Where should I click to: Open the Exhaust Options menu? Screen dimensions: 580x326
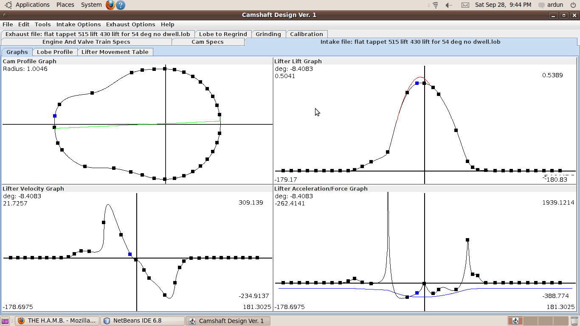pyautogui.click(x=130, y=25)
